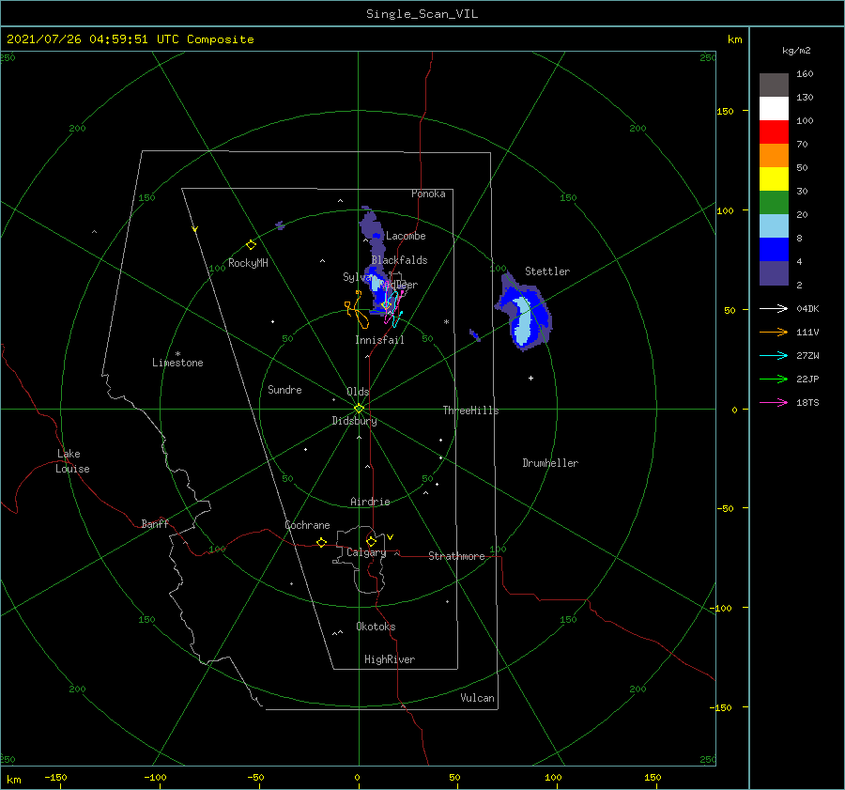The image size is (845, 790).
Task: Click the Single_Scan_VIL title text
Action: (422, 14)
